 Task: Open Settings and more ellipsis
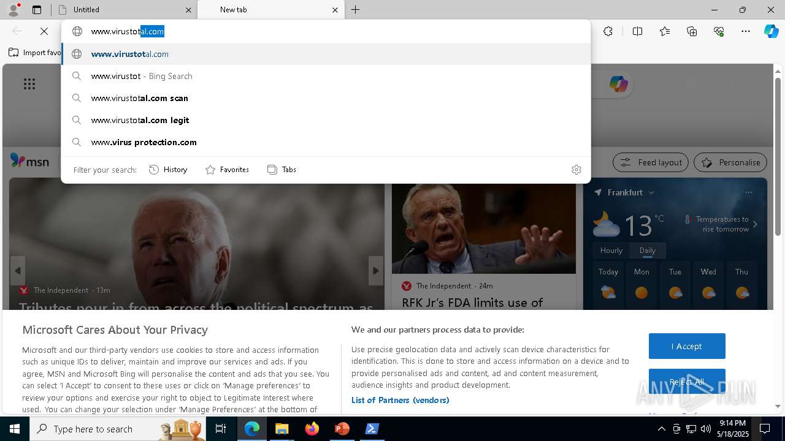coord(746,31)
